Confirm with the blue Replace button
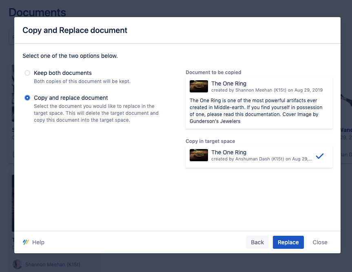 tap(288, 242)
